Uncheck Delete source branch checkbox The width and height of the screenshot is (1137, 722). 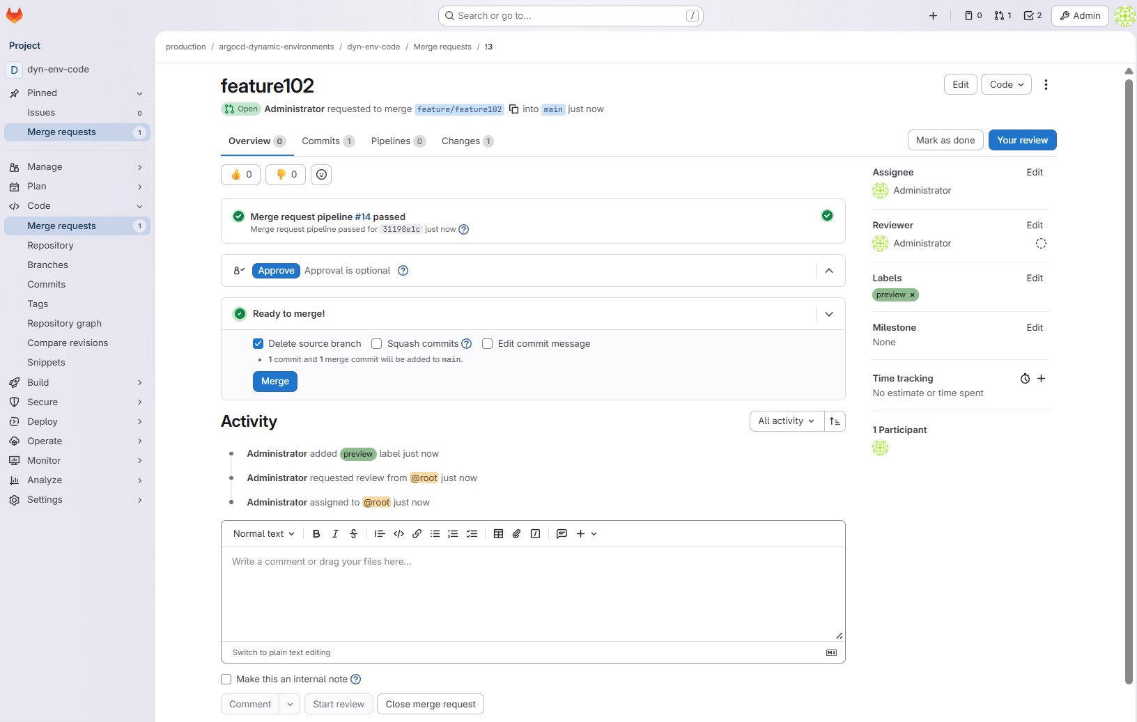click(x=258, y=344)
